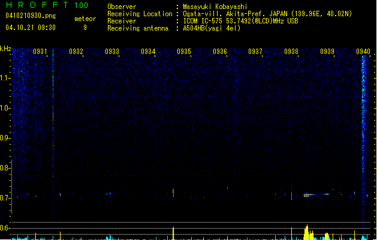The width and height of the screenshot is (377, 240).
Task: Click the 0.9 kHz axis label
Action: pyautogui.click(x=5, y=138)
